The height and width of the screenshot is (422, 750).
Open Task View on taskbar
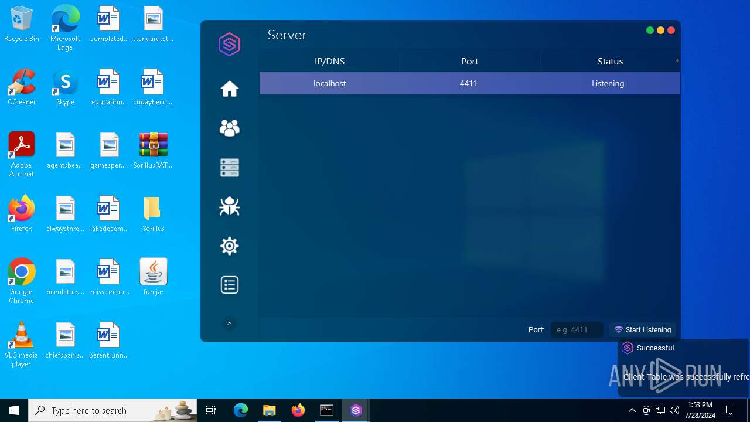tap(211, 410)
